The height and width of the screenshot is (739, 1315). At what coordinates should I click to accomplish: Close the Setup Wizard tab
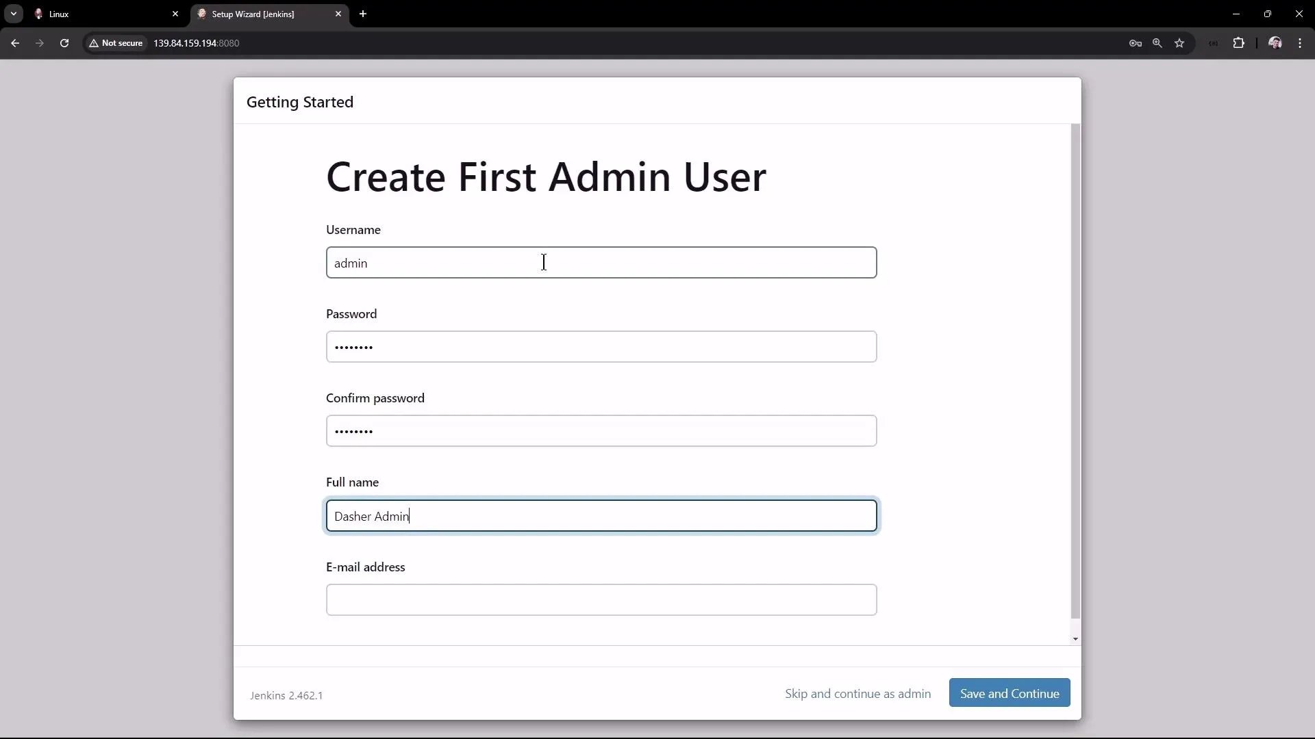click(x=339, y=14)
